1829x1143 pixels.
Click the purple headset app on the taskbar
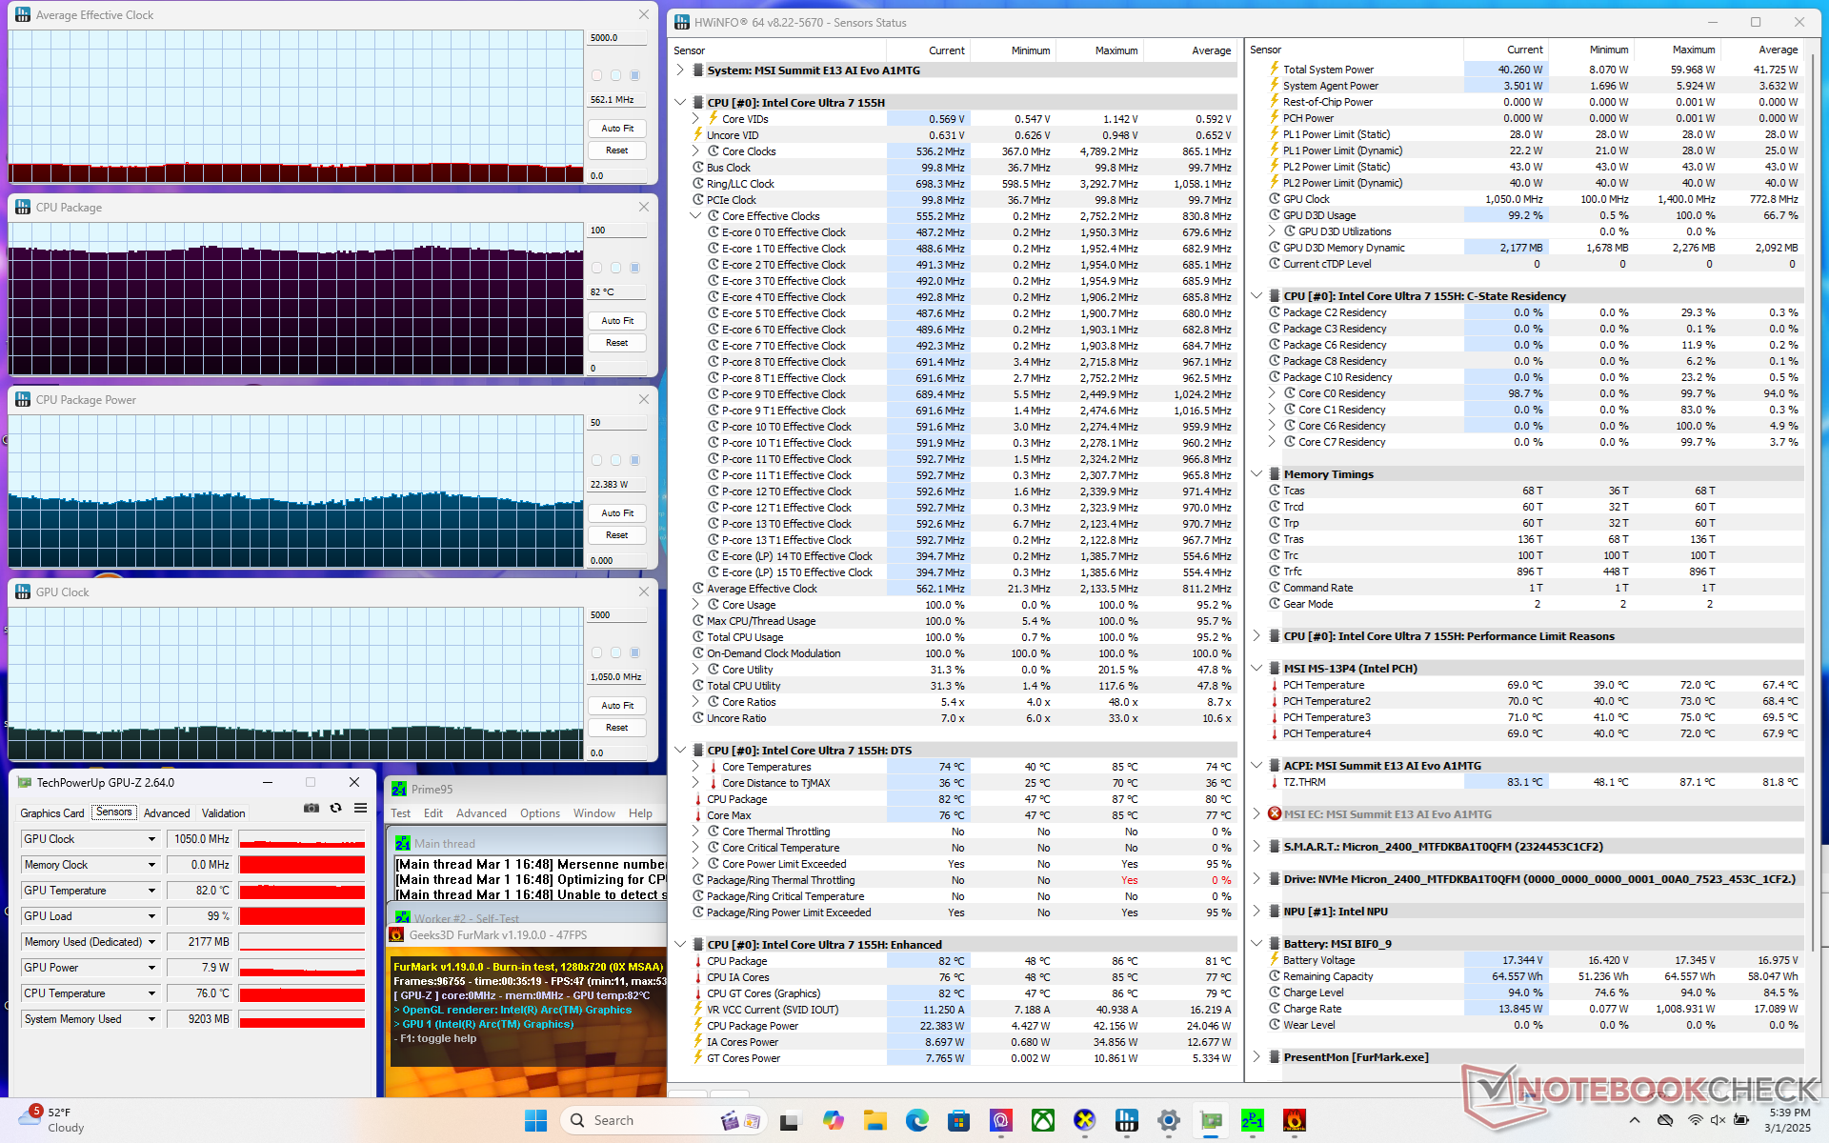[x=1001, y=1120]
